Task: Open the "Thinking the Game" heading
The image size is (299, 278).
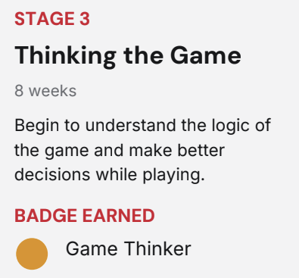Action: coord(128,56)
